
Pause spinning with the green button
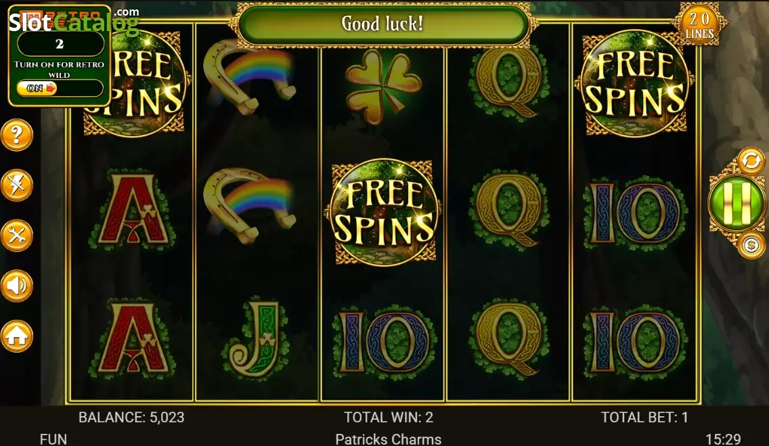pyautogui.click(x=736, y=202)
